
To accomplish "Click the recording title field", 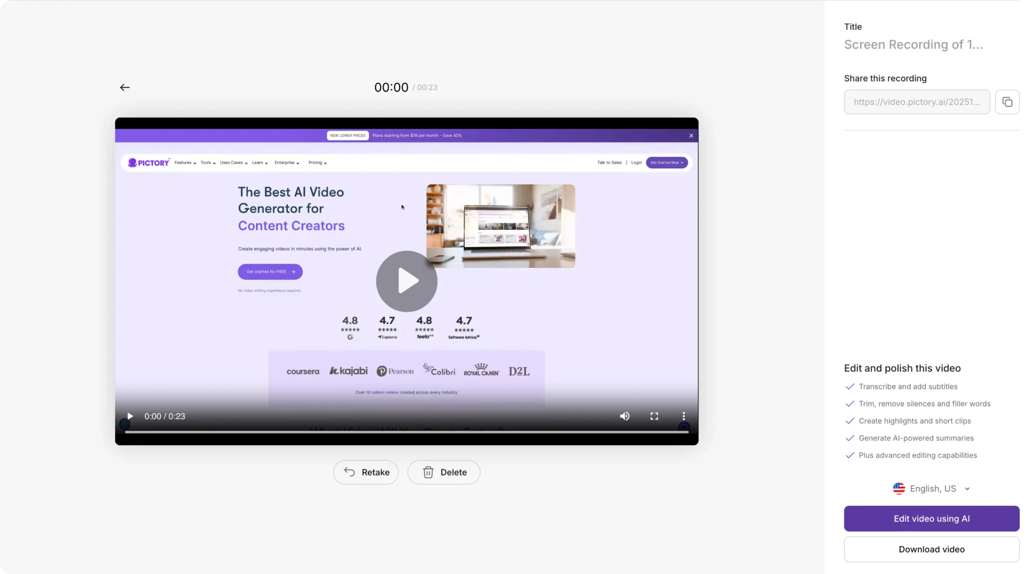I will click(913, 45).
